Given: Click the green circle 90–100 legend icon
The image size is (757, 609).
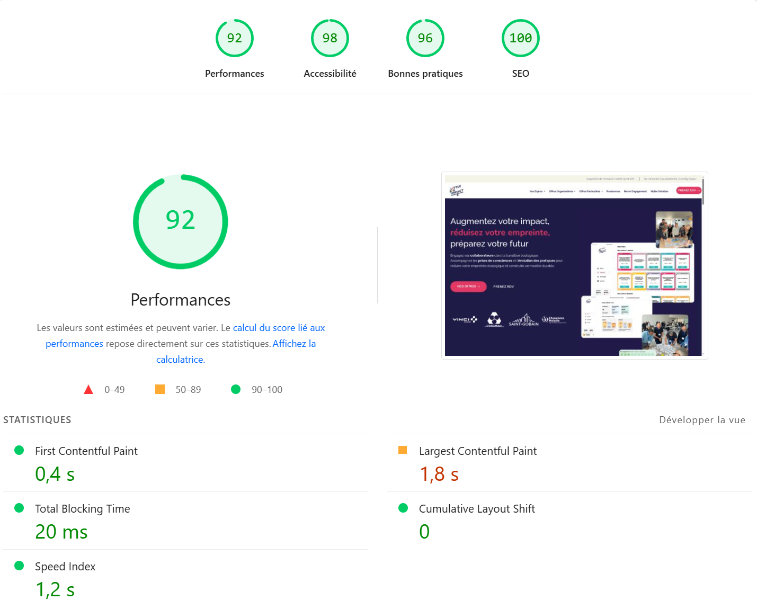Looking at the screenshot, I should pos(236,389).
